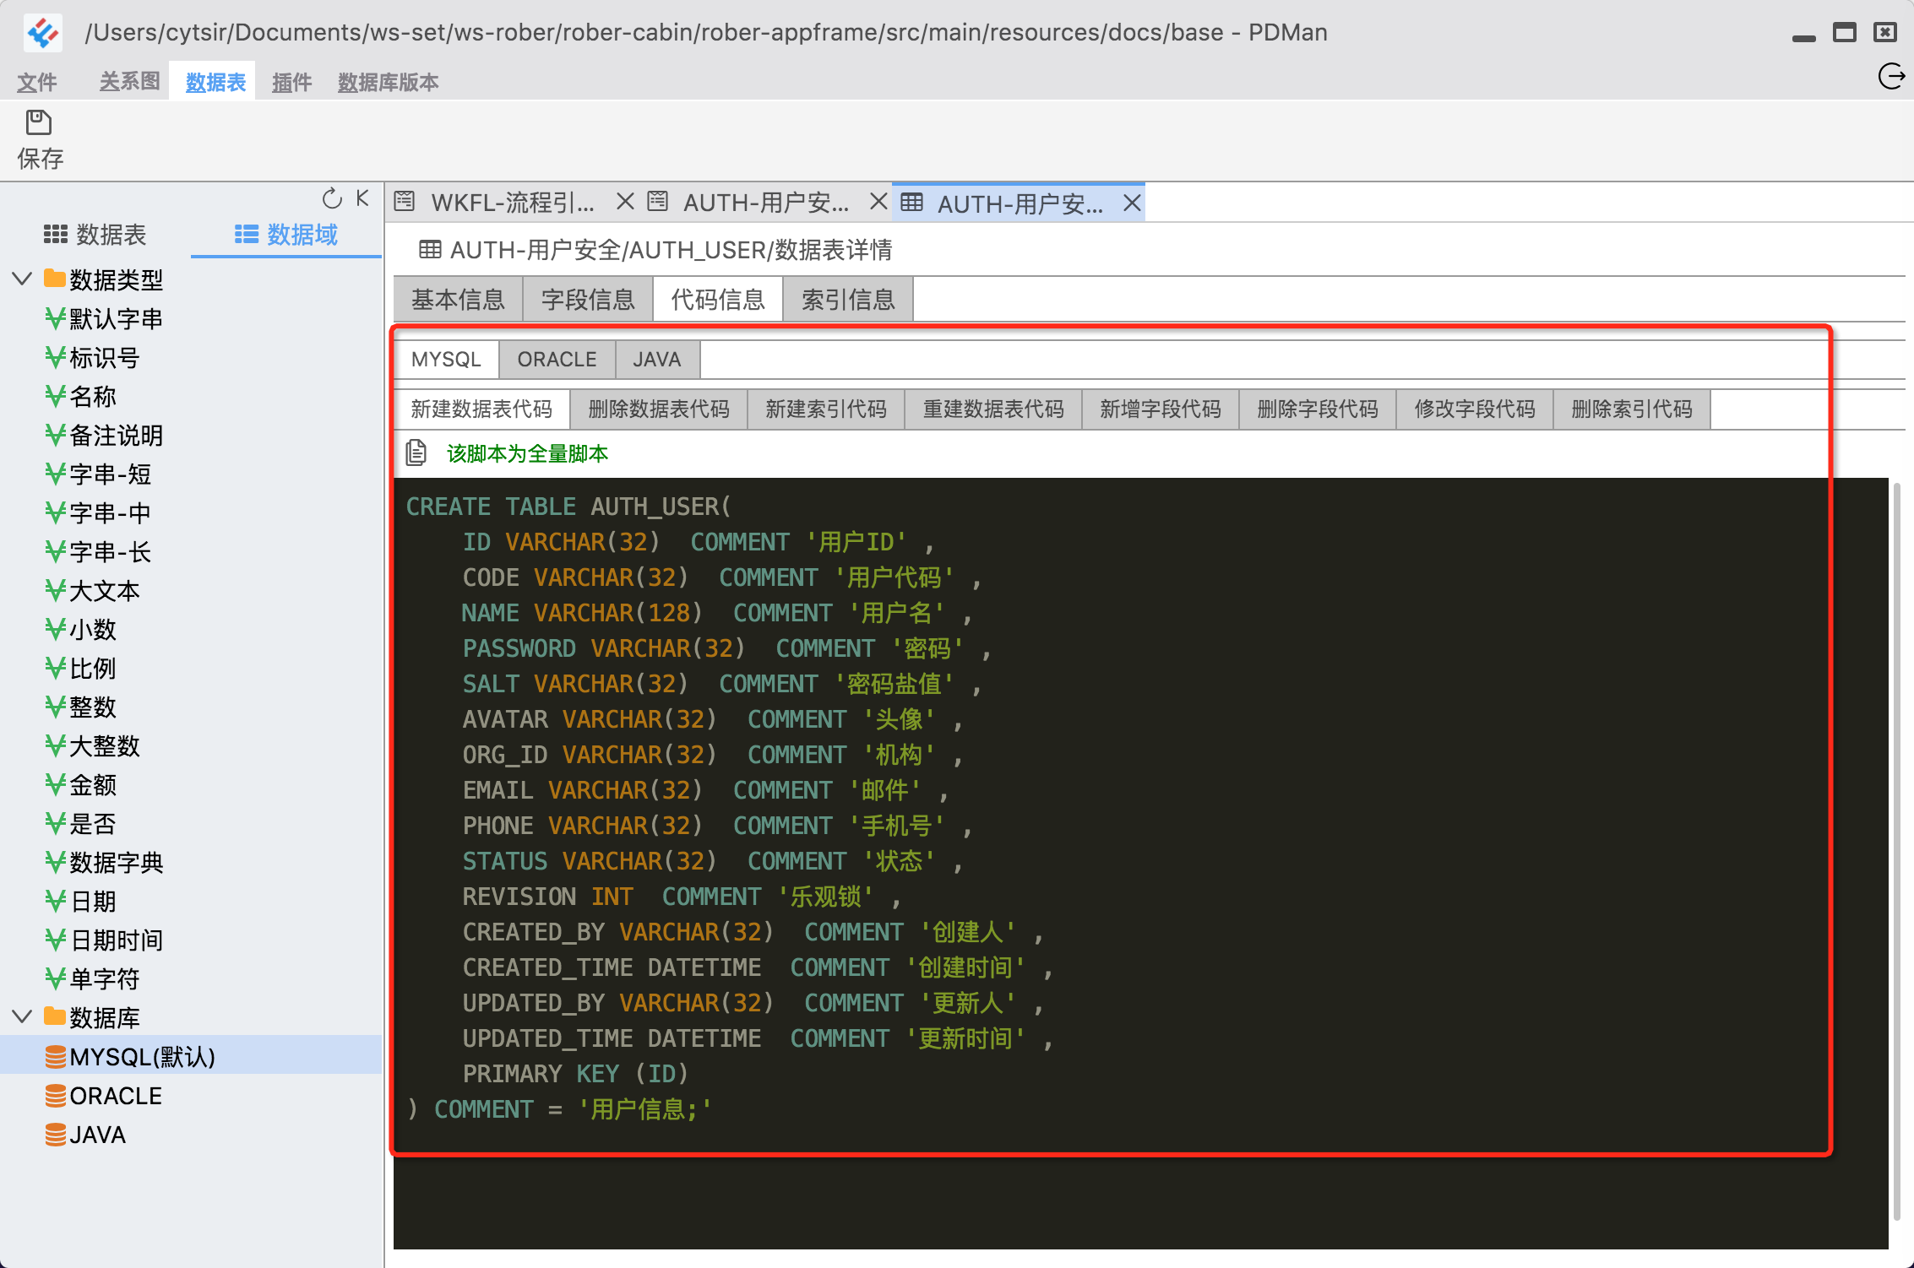Viewport: 1914px width, 1268px height.
Task: Collapse the 数据库 folder
Action: click(x=23, y=1016)
